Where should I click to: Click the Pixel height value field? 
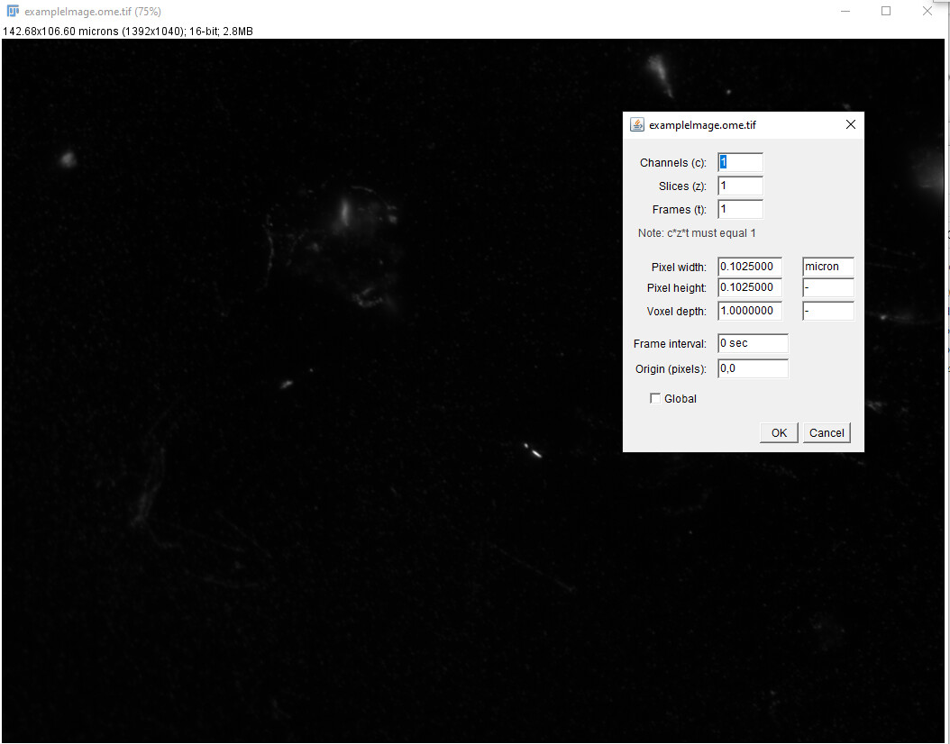point(749,287)
